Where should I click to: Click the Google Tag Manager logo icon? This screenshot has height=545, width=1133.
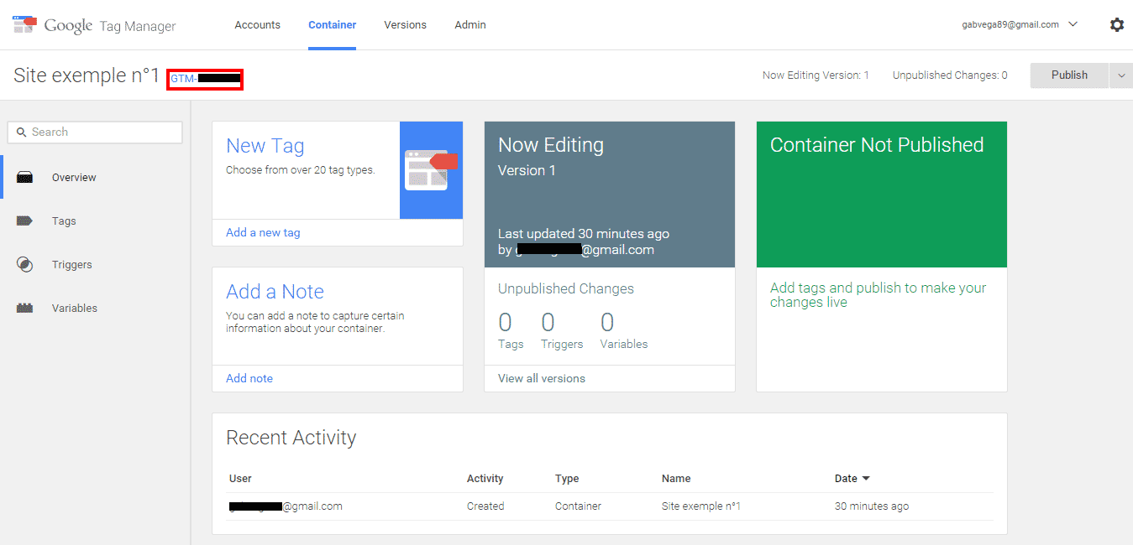(24, 24)
